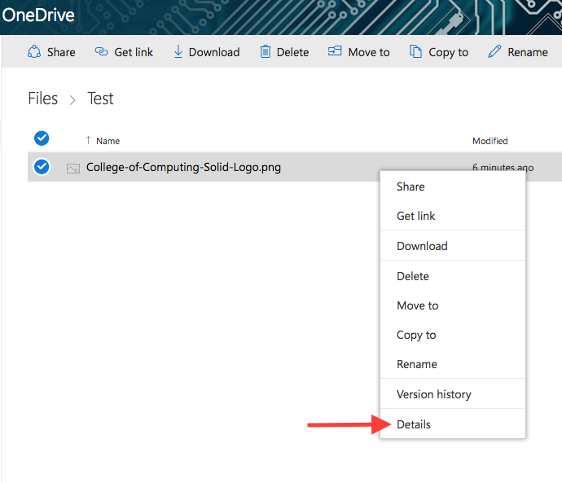
Task: Toggle the select-all checkmark in header
Action: click(x=42, y=138)
